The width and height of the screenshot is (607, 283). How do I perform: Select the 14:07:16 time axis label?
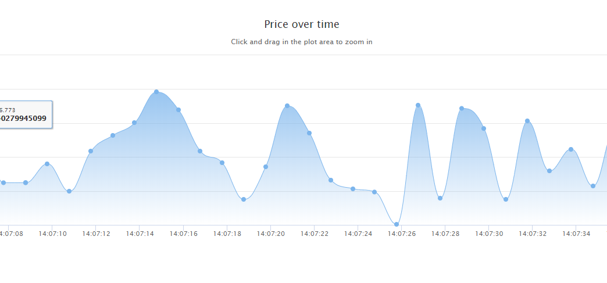pos(184,234)
